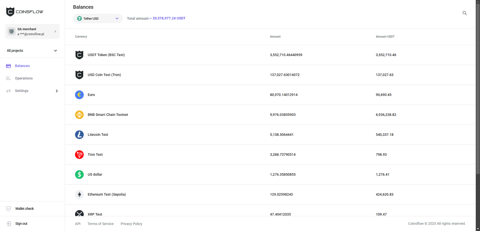The width and height of the screenshot is (480, 231).
Task: Click the US dollar icon
Action: point(79,174)
